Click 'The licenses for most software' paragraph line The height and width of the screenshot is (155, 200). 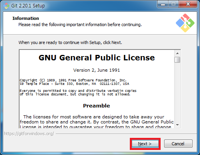click(x=94, y=117)
